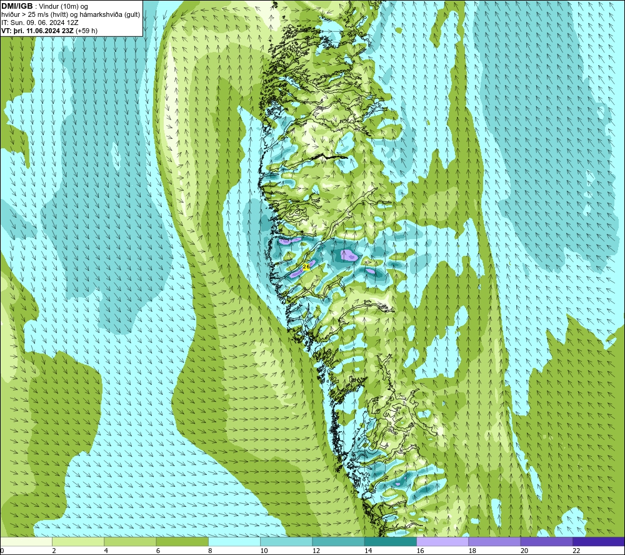Click the scale label 10
The width and height of the screenshot is (625, 555).
pos(264,551)
